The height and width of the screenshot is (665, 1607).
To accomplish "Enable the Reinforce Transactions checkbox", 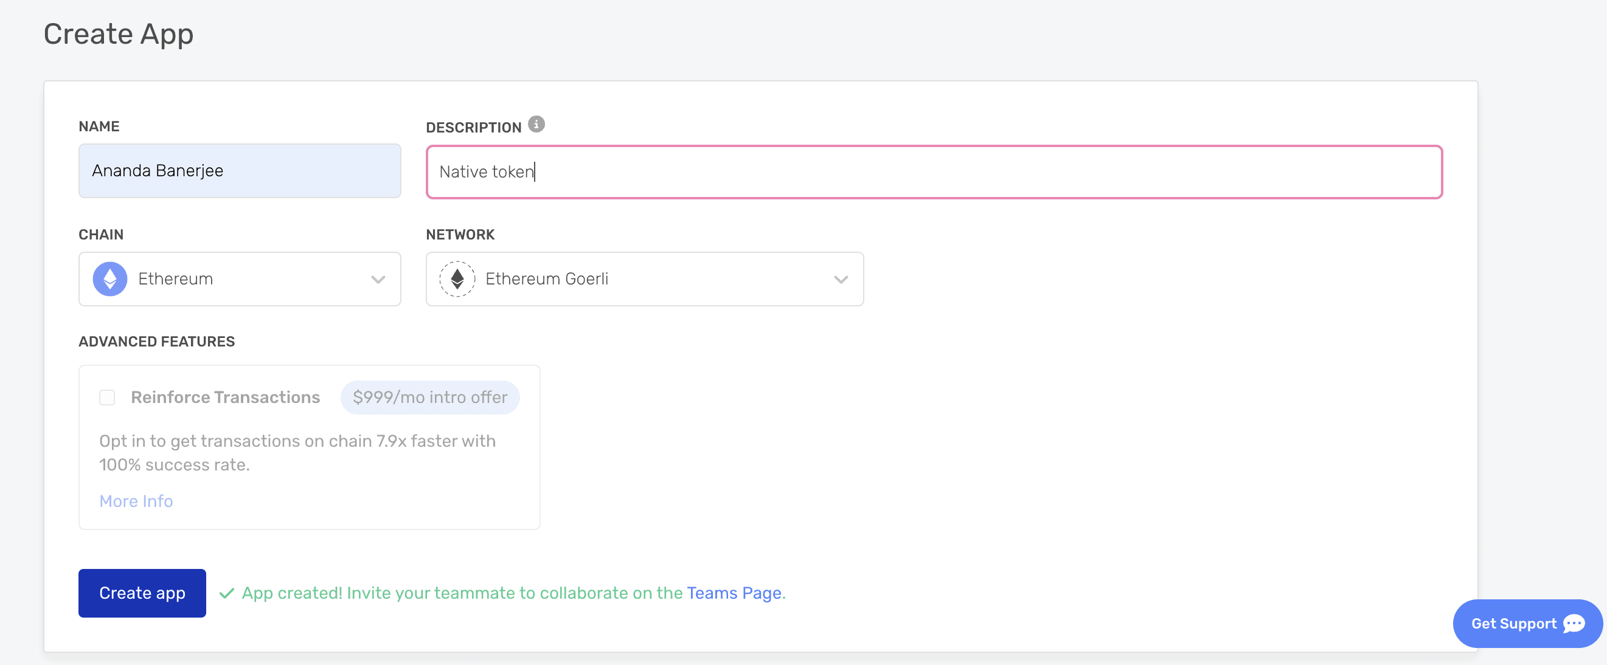I will 107,397.
